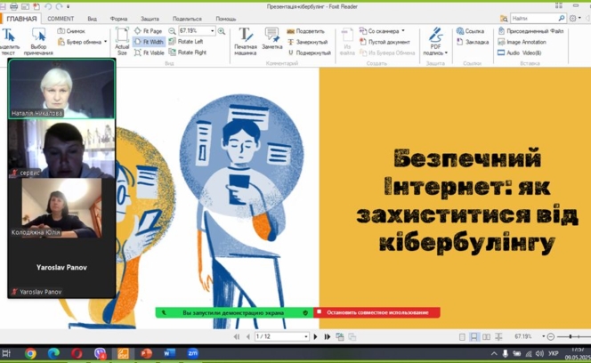Open the PDF подпись signing tool
This screenshot has height=363, width=591.
435,42
